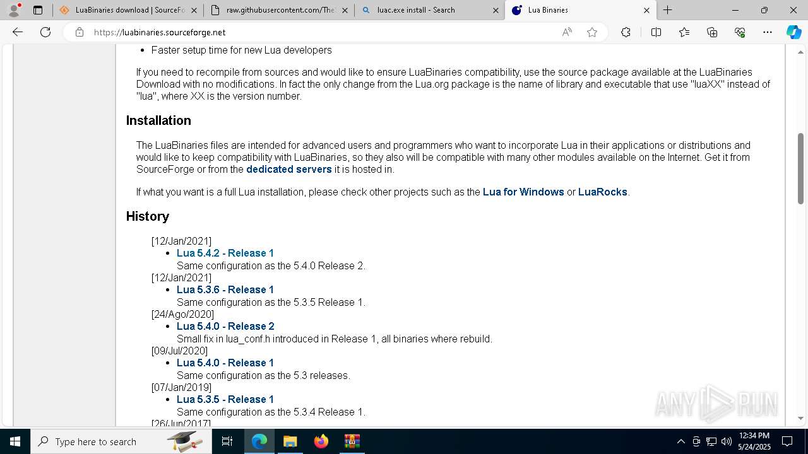Go back to the previous page
Image resolution: width=808 pixels, height=454 pixels.
click(x=18, y=32)
